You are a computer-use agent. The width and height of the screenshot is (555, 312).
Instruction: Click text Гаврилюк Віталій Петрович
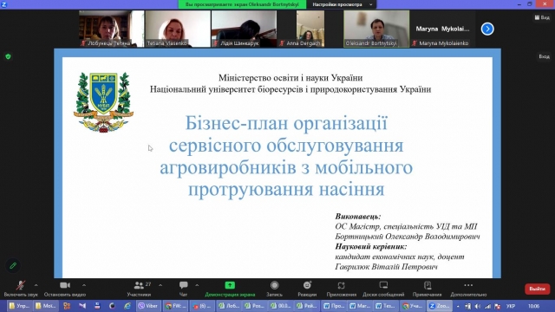(386, 267)
